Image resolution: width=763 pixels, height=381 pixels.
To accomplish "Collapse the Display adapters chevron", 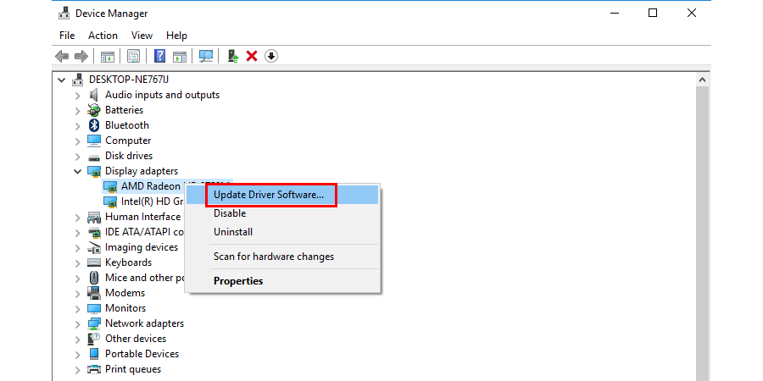I will 77,171.
